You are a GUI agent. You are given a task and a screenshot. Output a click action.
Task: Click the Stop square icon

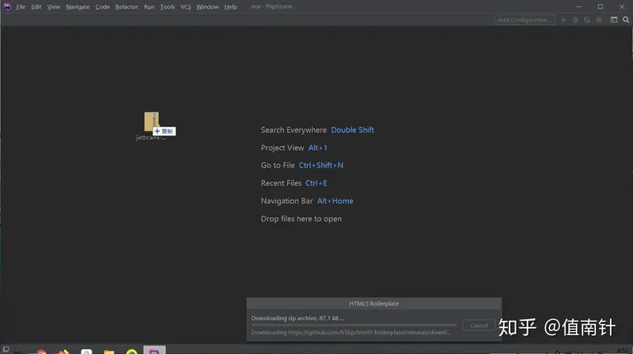(599, 20)
